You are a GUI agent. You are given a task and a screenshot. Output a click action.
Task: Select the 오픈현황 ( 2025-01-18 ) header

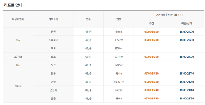tap(169, 15)
